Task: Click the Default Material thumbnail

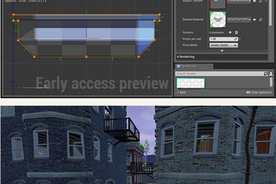Action: click(218, 19)
